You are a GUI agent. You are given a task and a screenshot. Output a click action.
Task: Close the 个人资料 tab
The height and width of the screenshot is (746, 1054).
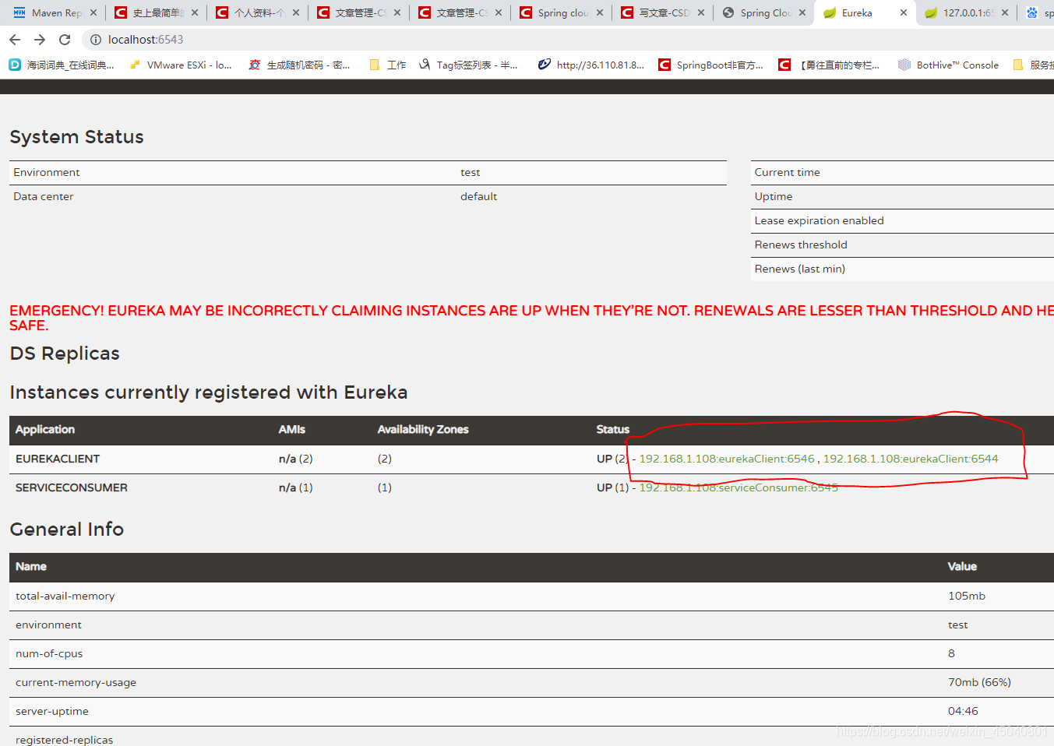pyautogui.click(x=296, y=13)
